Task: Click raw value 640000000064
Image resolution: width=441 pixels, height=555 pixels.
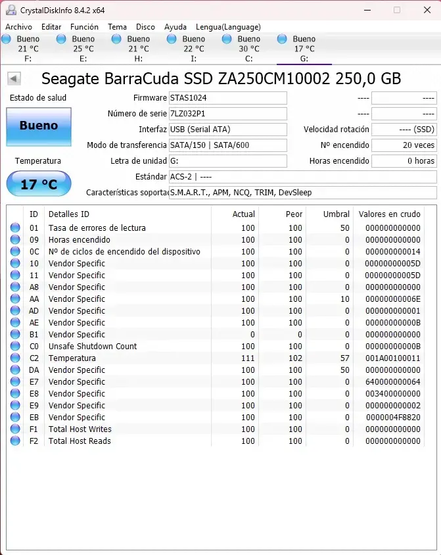Action: tap(392, 382)
